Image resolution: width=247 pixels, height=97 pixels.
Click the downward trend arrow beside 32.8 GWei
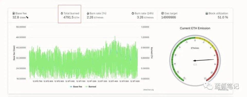tap(27, 17)
